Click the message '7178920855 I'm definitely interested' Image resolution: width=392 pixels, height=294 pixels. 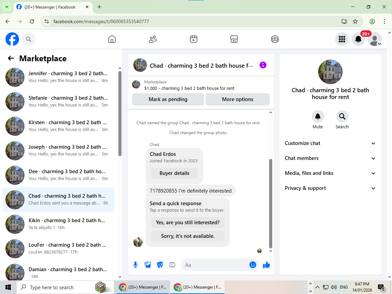[191, 191]
